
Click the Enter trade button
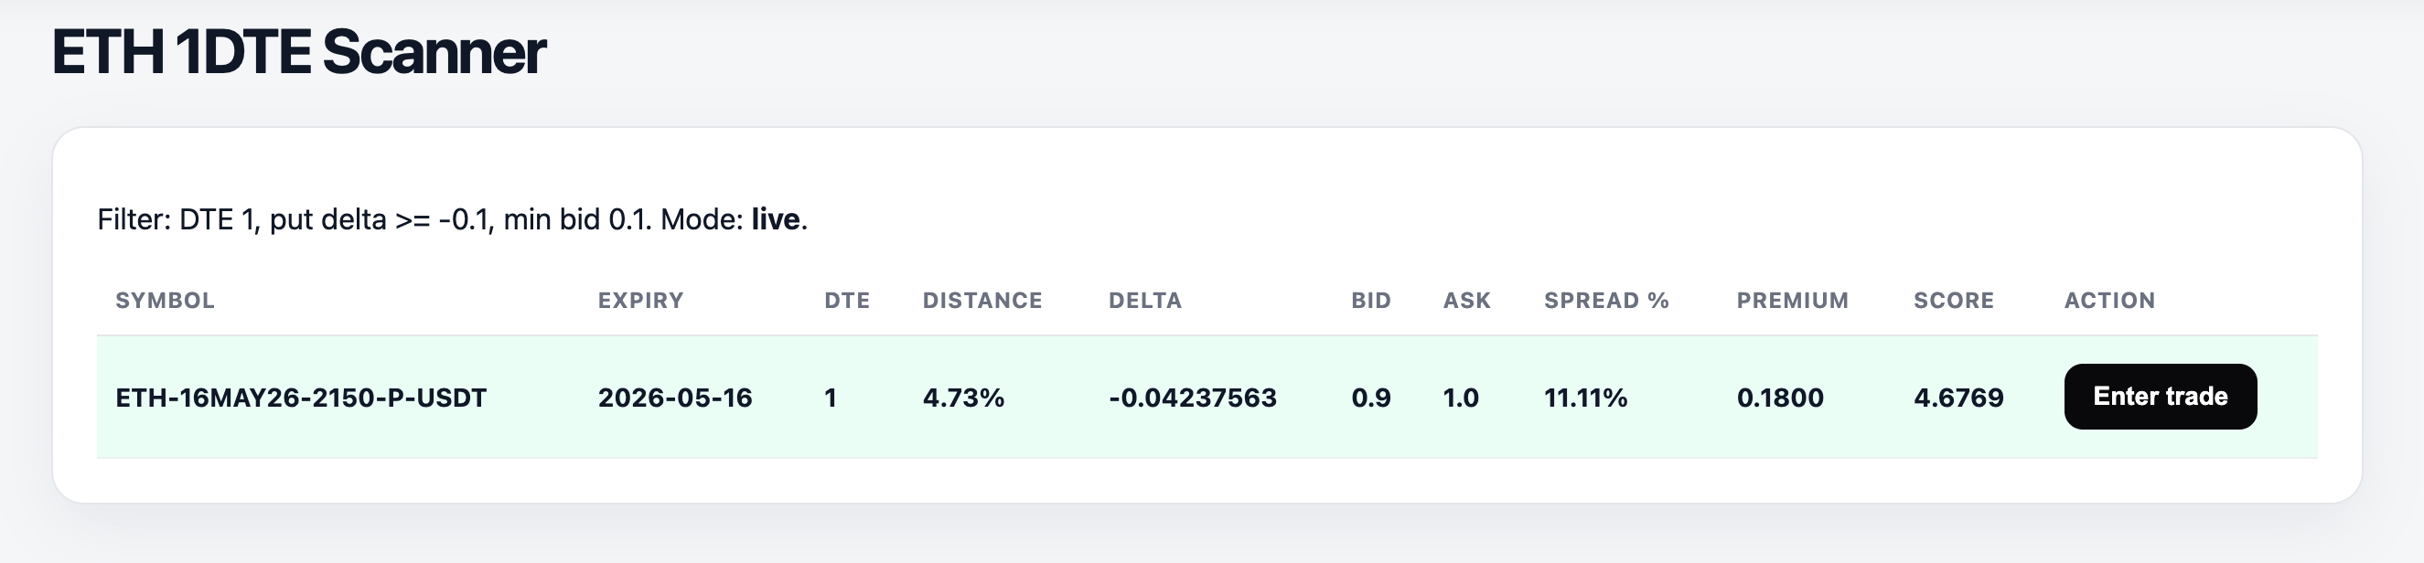[x=2160, y=397]
